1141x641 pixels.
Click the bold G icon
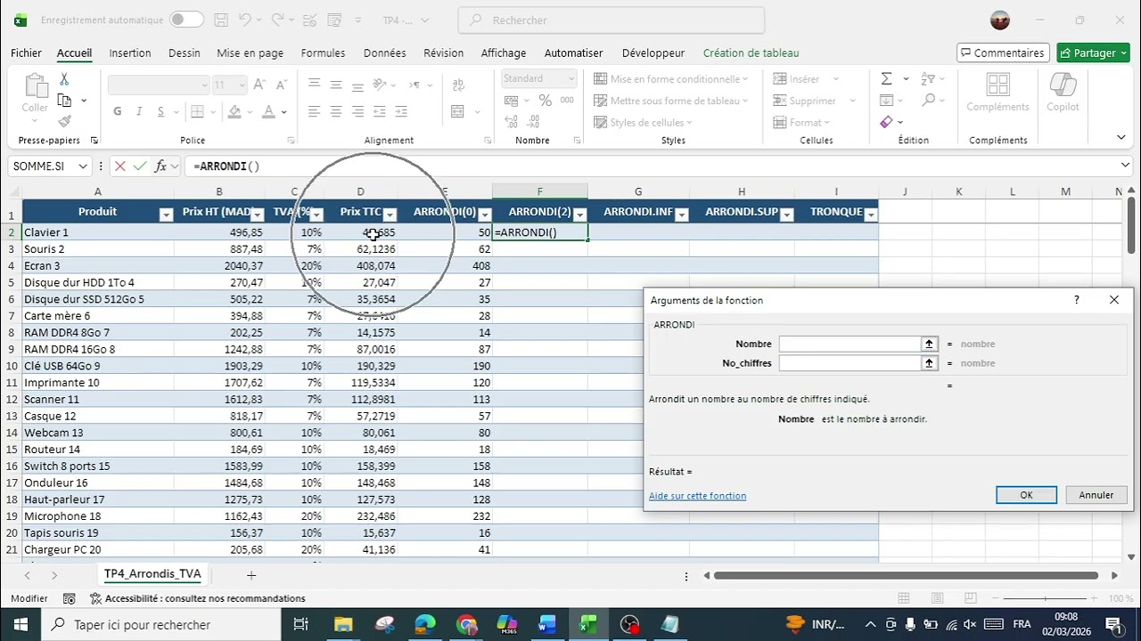[x=118, y=111]
